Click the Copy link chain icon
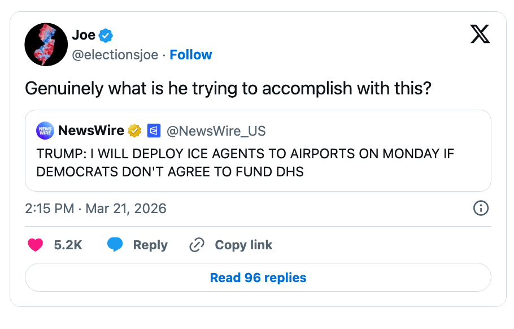The image size is (514, 329). [197, 245]
